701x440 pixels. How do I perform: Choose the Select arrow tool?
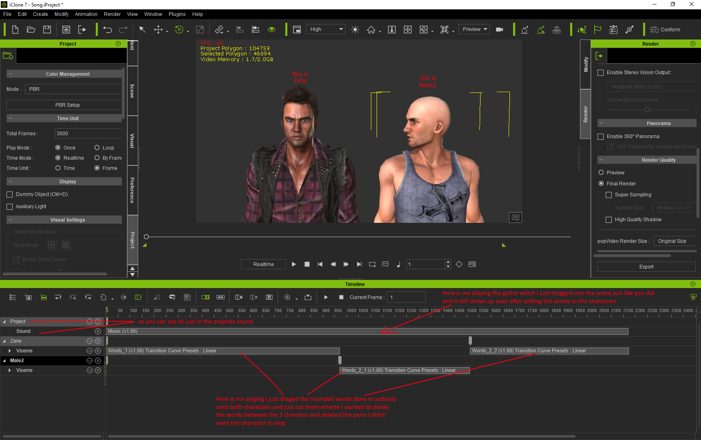coord(142,29)
